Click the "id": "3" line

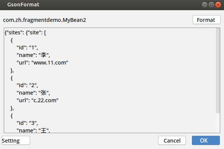coord(27,123)
